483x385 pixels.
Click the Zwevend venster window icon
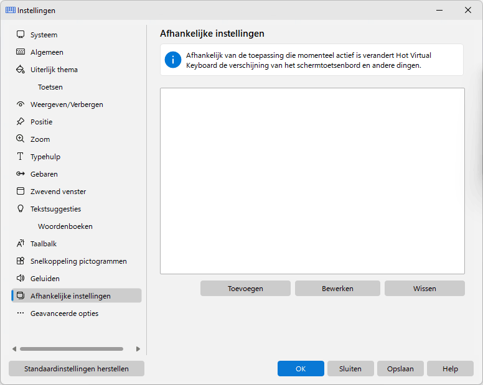pos(21,191)
